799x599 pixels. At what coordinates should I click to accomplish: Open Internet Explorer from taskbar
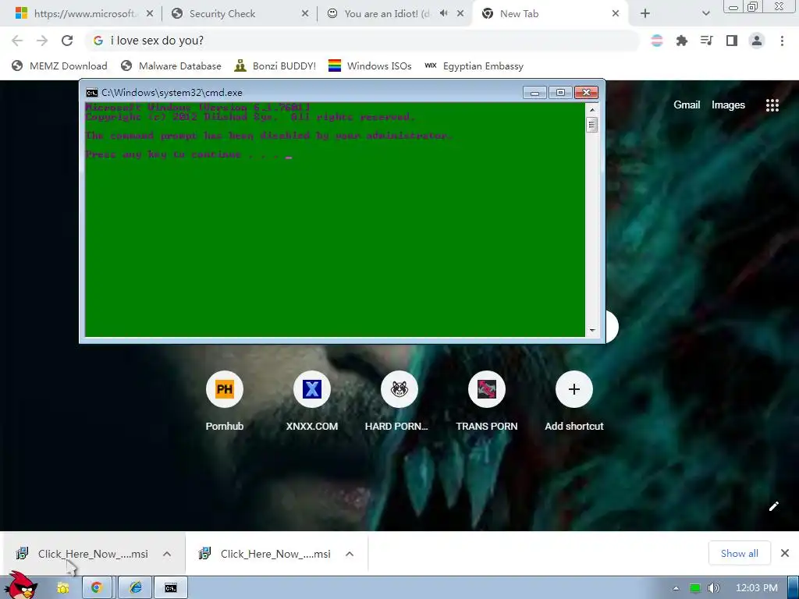click(x=136, y=588)
